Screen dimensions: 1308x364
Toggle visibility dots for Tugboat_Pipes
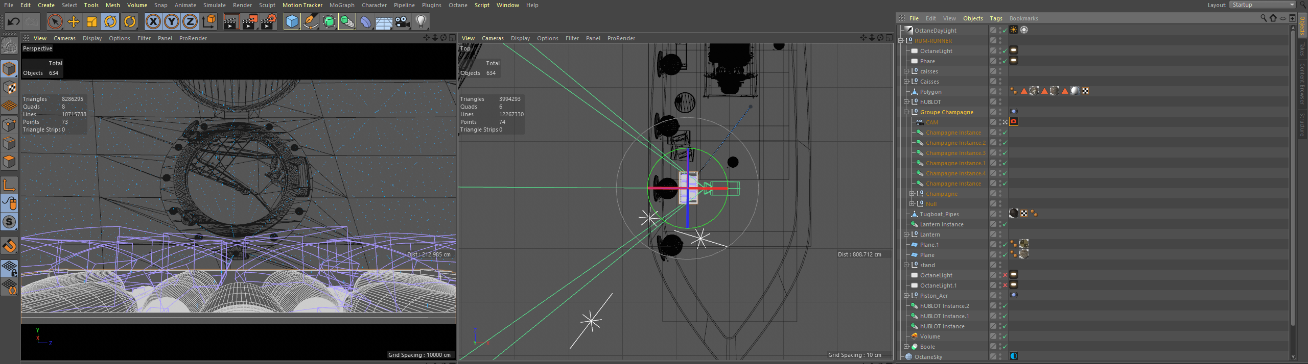pos(1000,214)
